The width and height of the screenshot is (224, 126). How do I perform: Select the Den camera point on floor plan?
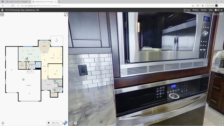click(x=57, y=71)
